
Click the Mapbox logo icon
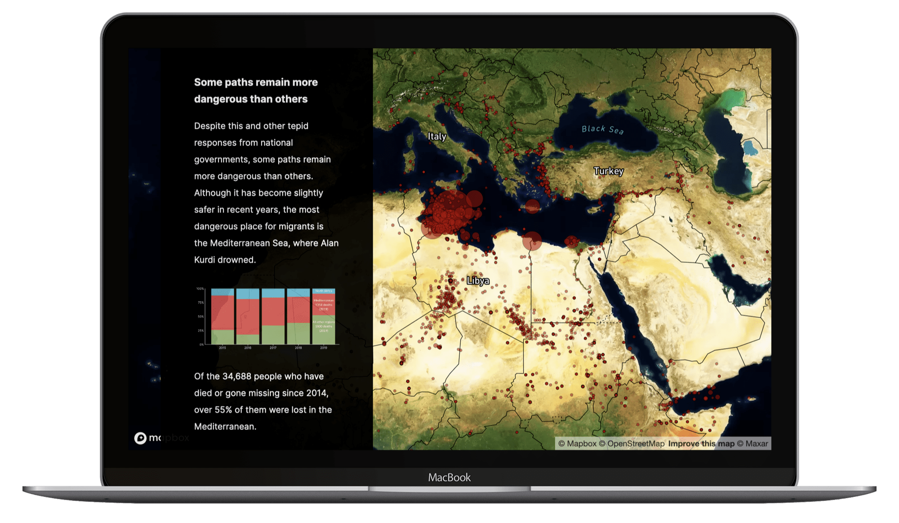(x=140, y=438)
